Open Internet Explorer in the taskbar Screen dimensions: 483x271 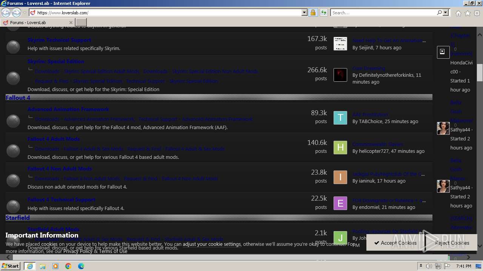pos(29,266)
